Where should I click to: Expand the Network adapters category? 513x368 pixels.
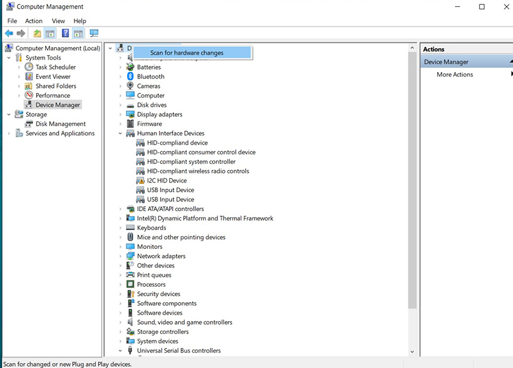click(x=121, y=256)
